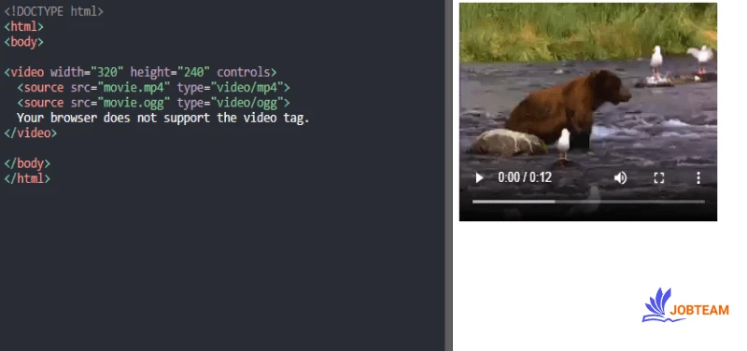Click the opening <body> tag line
This screenshot has width=747, height=351.
[24, 42]
